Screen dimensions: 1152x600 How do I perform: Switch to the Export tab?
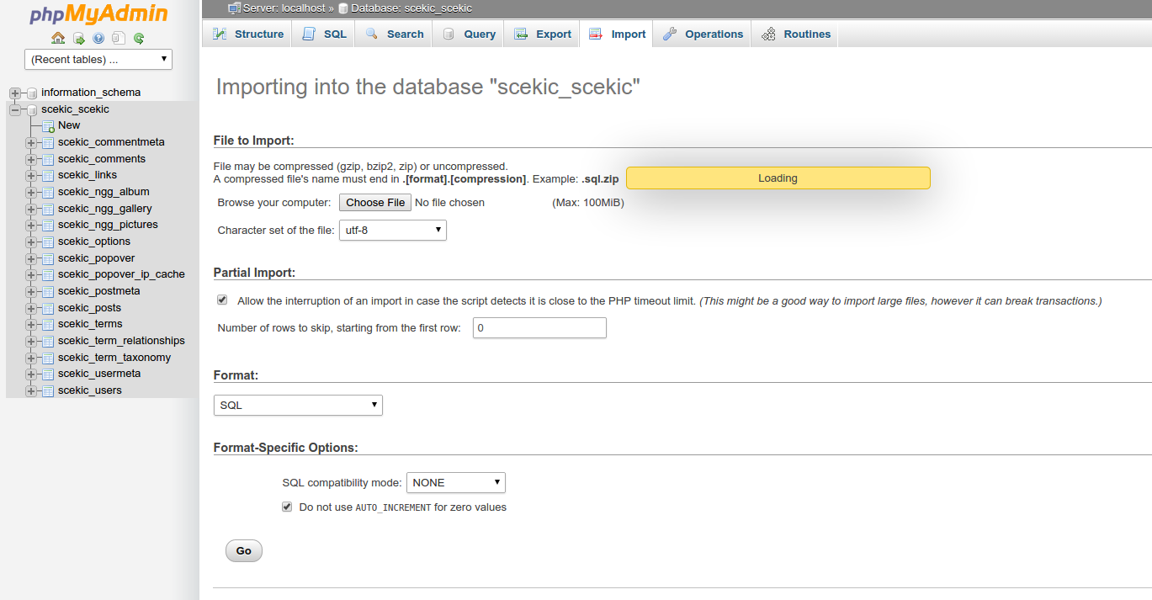coord(543,35)
